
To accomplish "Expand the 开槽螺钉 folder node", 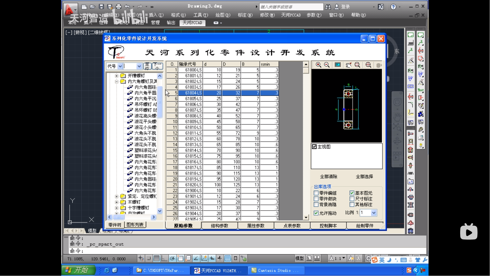I will pyautogui.click(x=117, y=76).
